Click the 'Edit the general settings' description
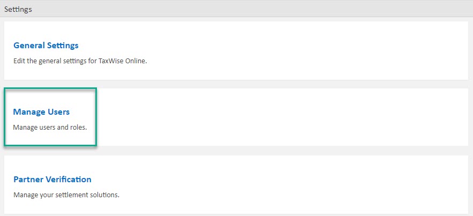Viewport: 473px width, 216px height. click(80, 61)
